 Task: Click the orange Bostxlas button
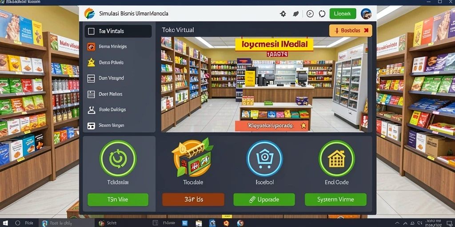(x=351, y=31)
